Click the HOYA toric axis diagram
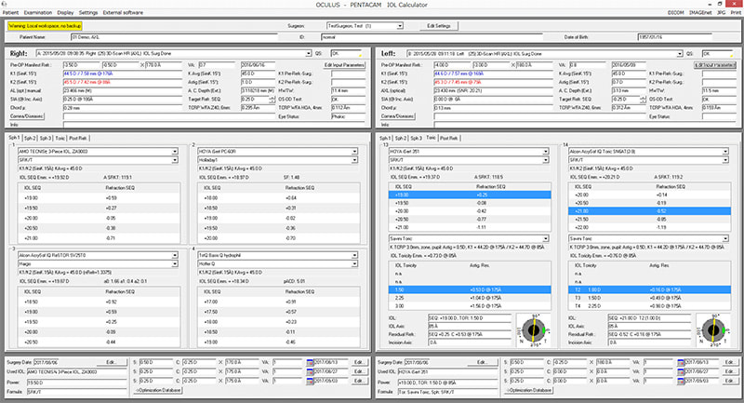The image size is (744, 403). 533,329
